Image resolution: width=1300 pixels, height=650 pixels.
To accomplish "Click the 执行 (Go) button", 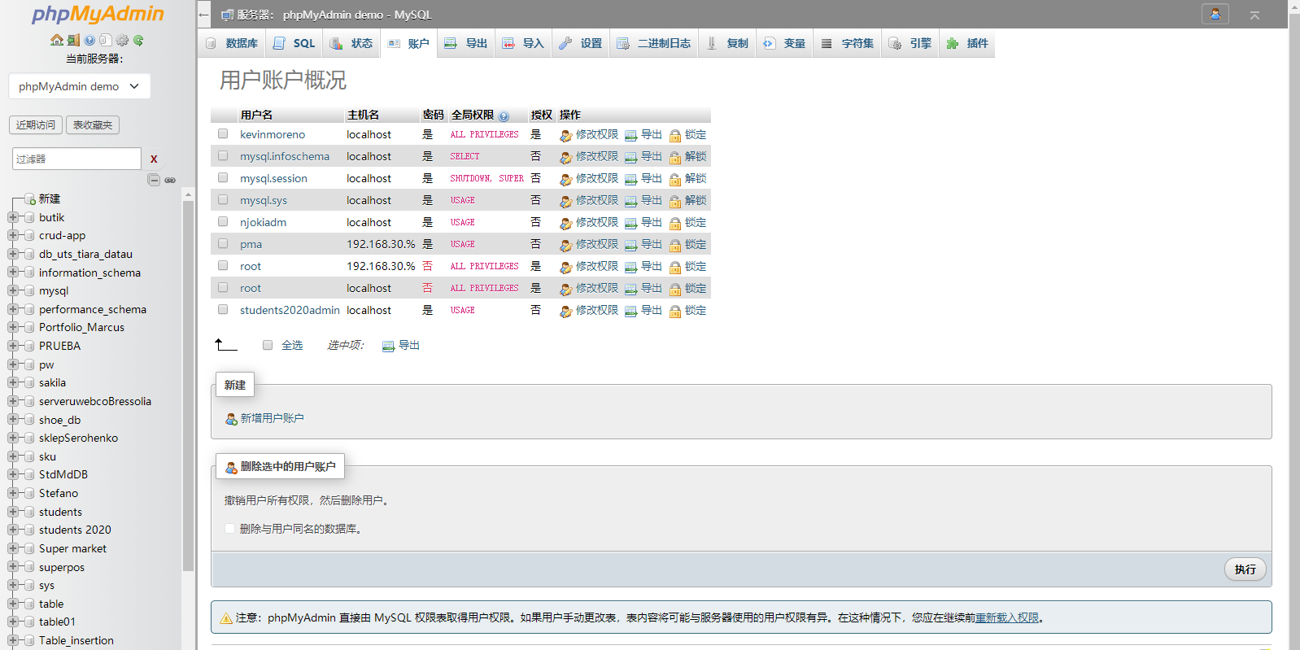I will (x=1245, y=569).
